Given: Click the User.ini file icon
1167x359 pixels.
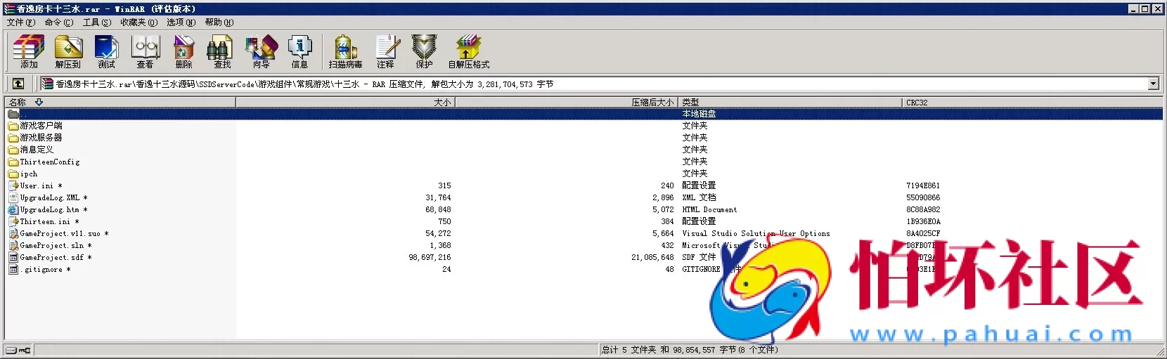Looking at the screenshot, I should 13,185.
